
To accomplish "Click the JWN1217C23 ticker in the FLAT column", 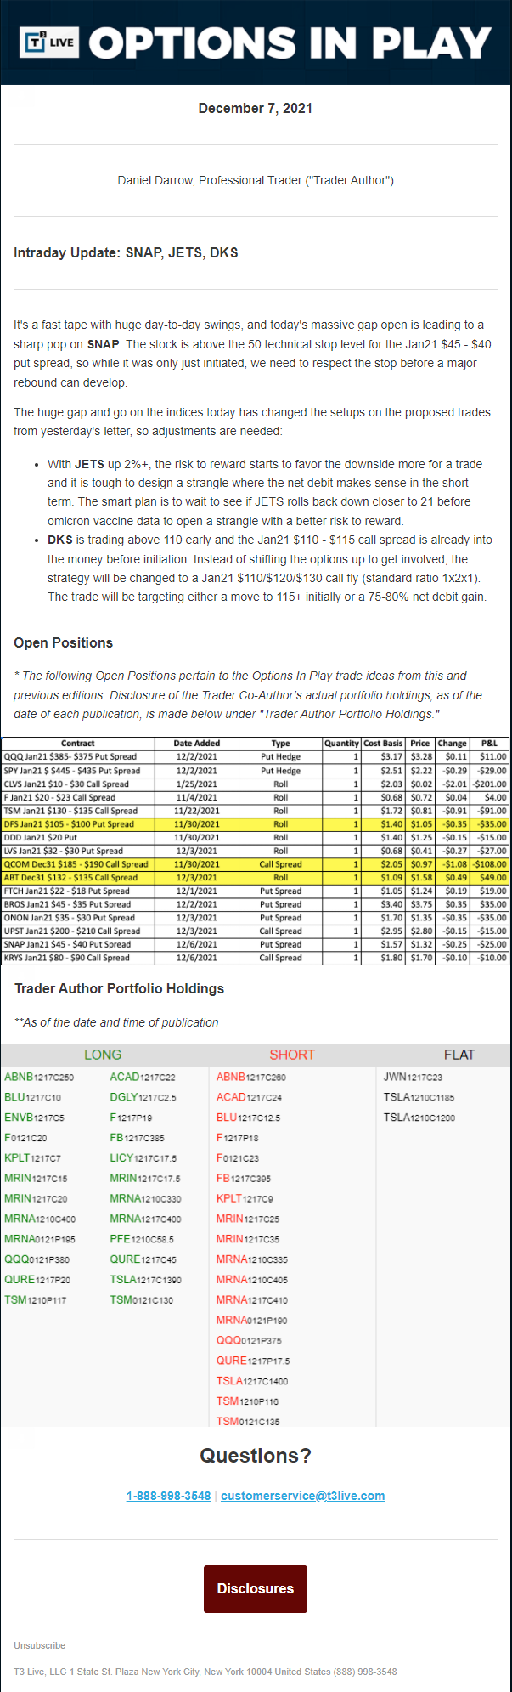I will pyautogui.click(x=413, y=1077).
